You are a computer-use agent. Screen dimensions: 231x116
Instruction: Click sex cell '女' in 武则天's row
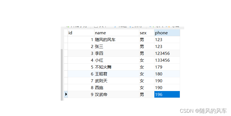click(147, 81)
